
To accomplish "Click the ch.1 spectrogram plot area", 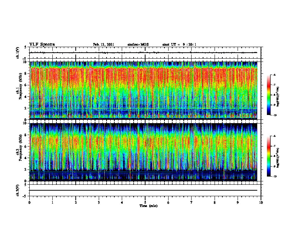I will point(143,91).
